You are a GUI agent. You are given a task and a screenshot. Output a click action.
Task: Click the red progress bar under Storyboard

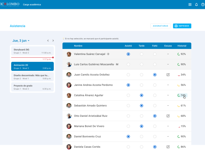[32, 57]
